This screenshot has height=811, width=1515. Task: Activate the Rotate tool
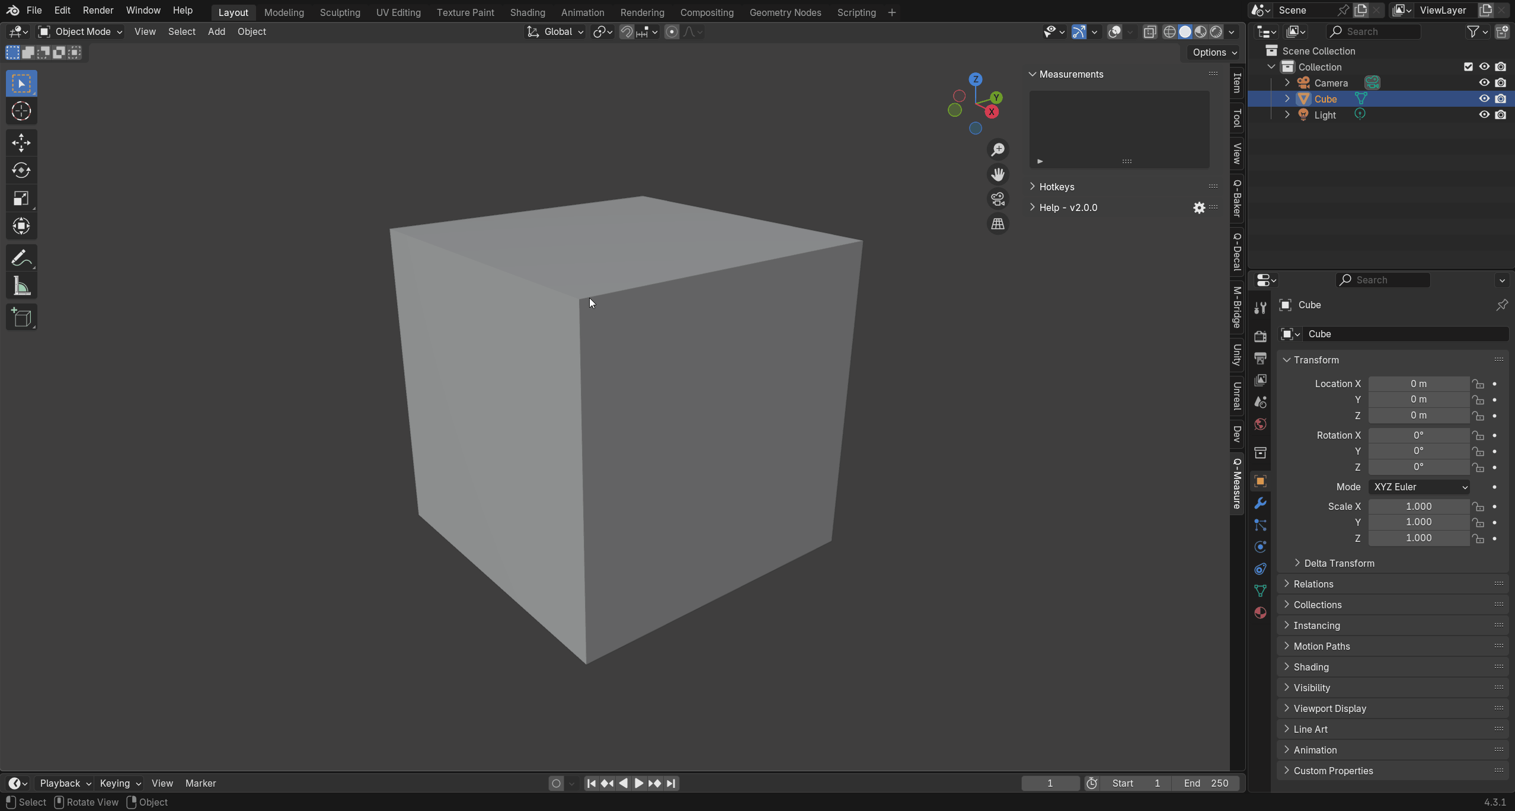coord(21,171)
